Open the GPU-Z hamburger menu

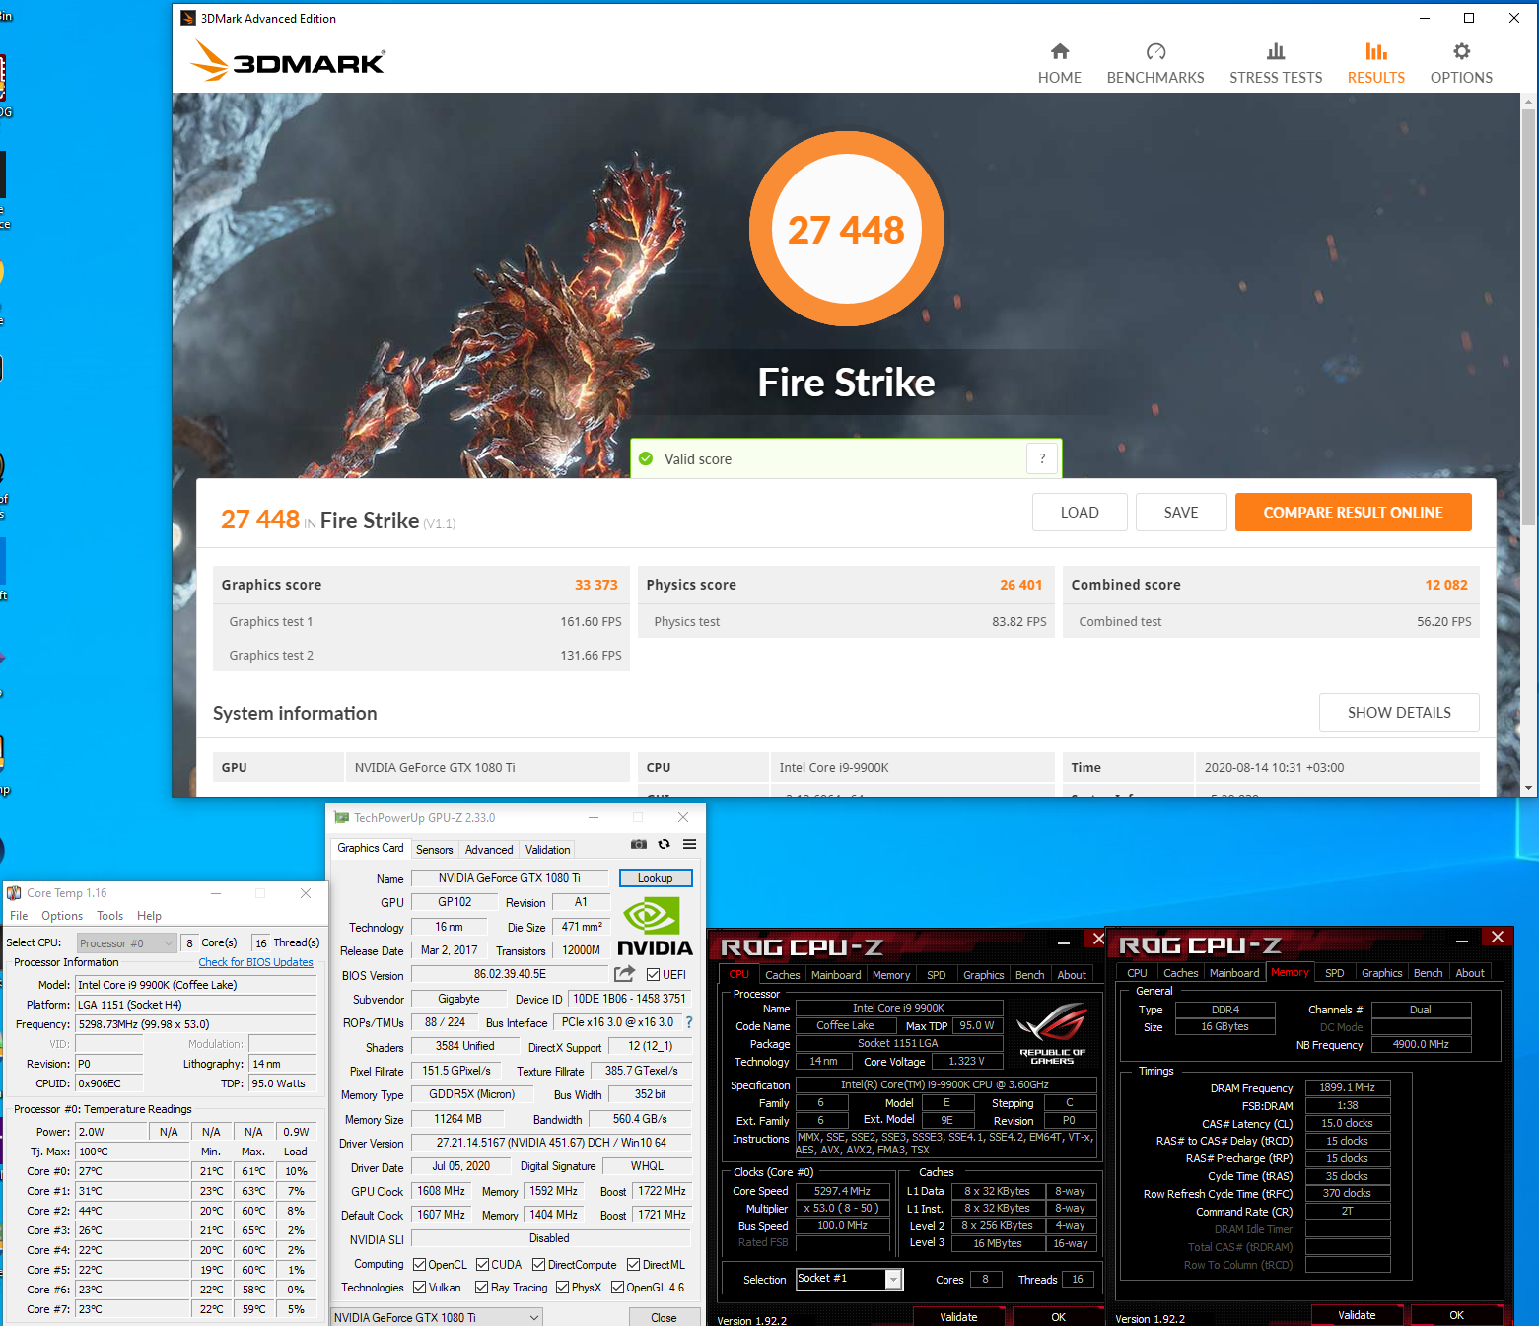click(x=690, y=844)
